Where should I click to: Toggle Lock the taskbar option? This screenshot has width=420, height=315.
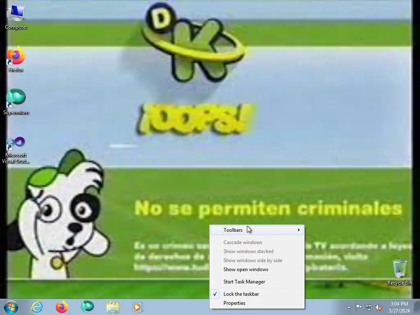[257, 294]
